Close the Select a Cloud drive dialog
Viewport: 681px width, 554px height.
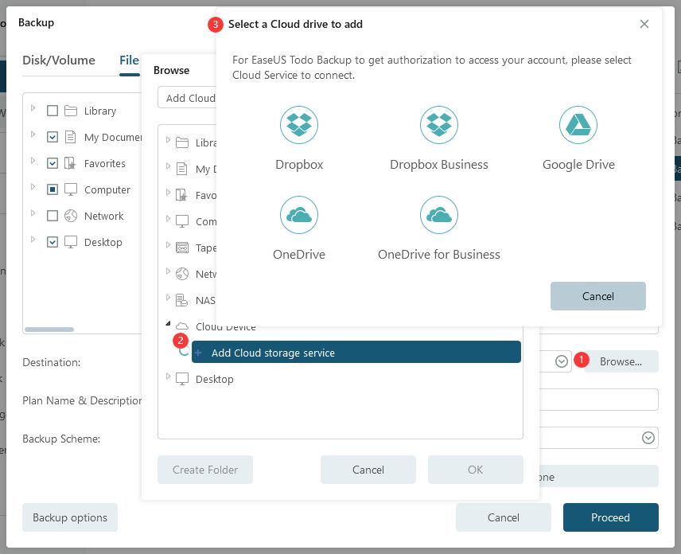pyautogui.click(x=644, y=24)
